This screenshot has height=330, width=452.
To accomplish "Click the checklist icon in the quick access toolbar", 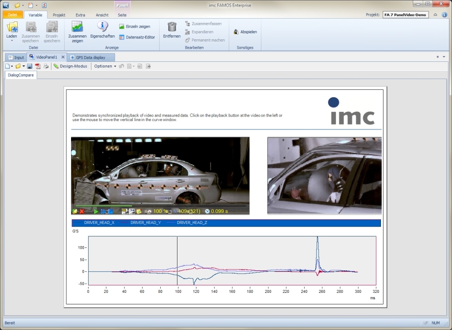I will tap(44, 5).
